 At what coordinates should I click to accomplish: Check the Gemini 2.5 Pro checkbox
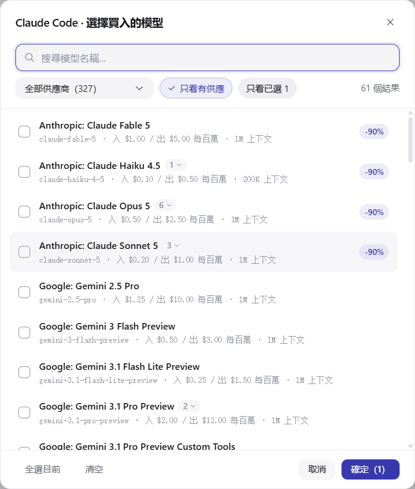point(24,292)
